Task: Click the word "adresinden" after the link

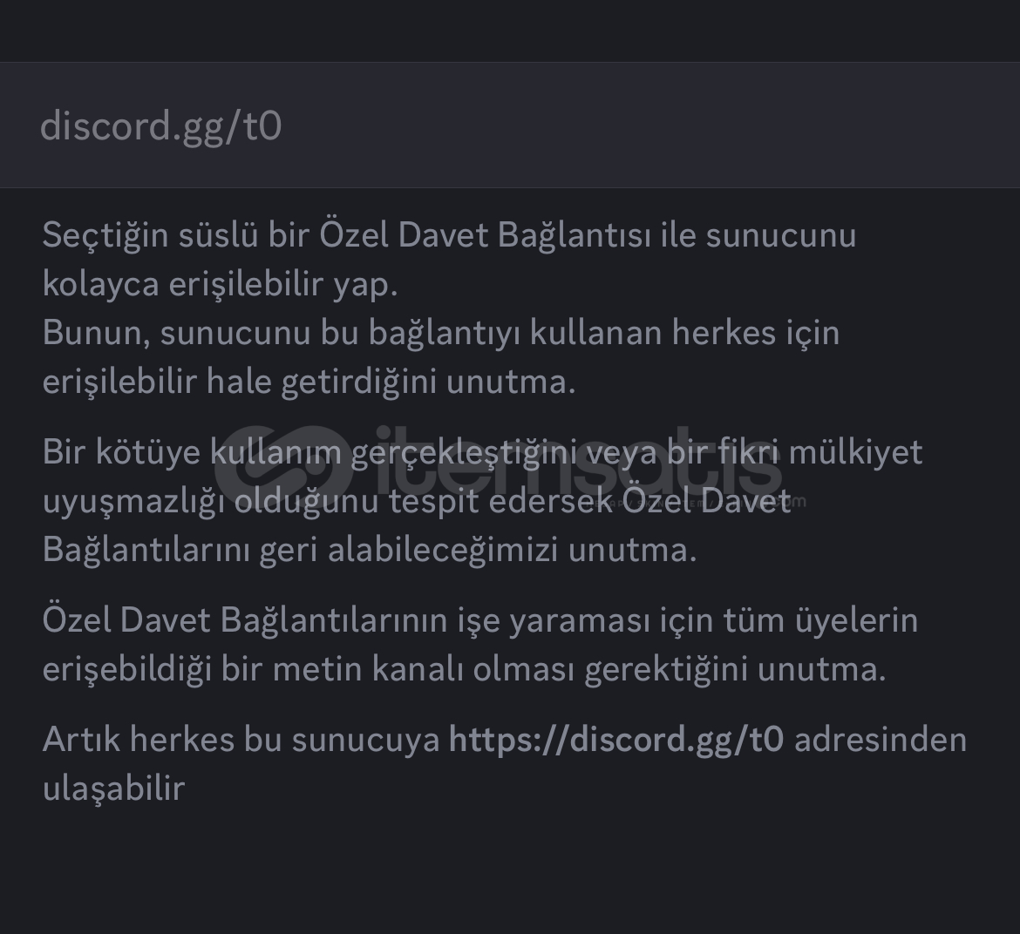Action: (x=881, y=739)
